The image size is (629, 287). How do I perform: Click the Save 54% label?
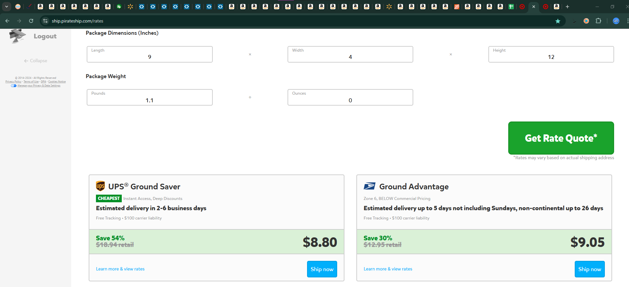(x=110, y=238)
